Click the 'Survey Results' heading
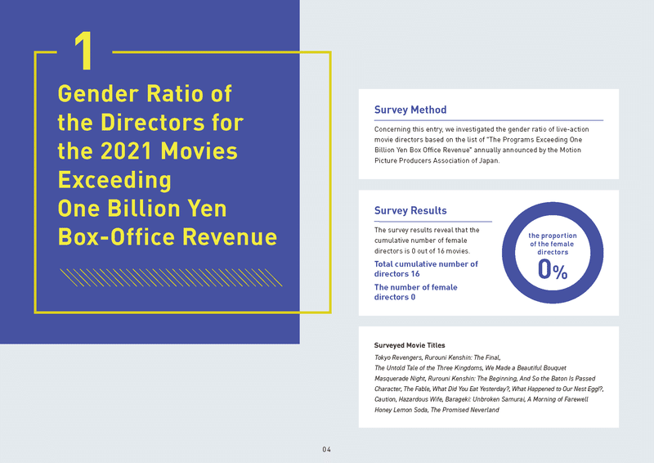 [x=410, y=210]
